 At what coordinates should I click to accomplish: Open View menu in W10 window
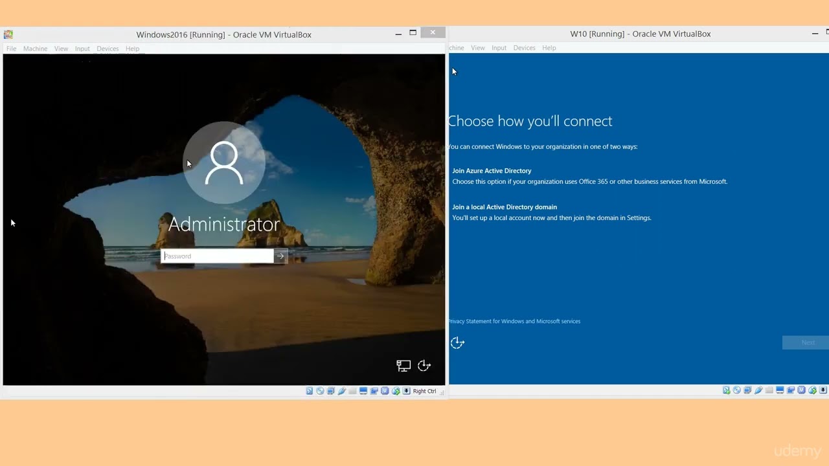478,48
